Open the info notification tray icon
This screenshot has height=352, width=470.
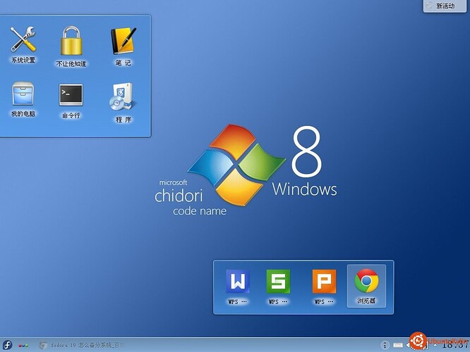[x=385, y=346]
